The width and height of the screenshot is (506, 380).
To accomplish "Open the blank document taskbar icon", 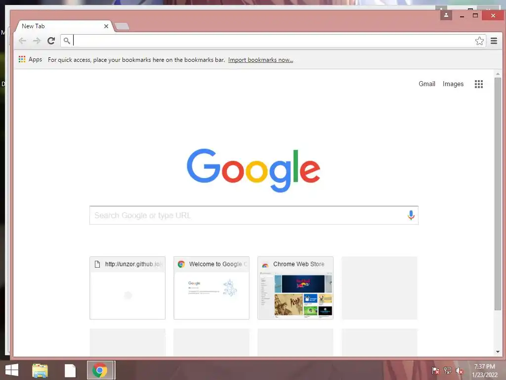I will 70,370.
